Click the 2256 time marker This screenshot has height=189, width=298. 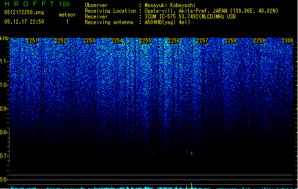pyautogui.click(x=174, y=41)
